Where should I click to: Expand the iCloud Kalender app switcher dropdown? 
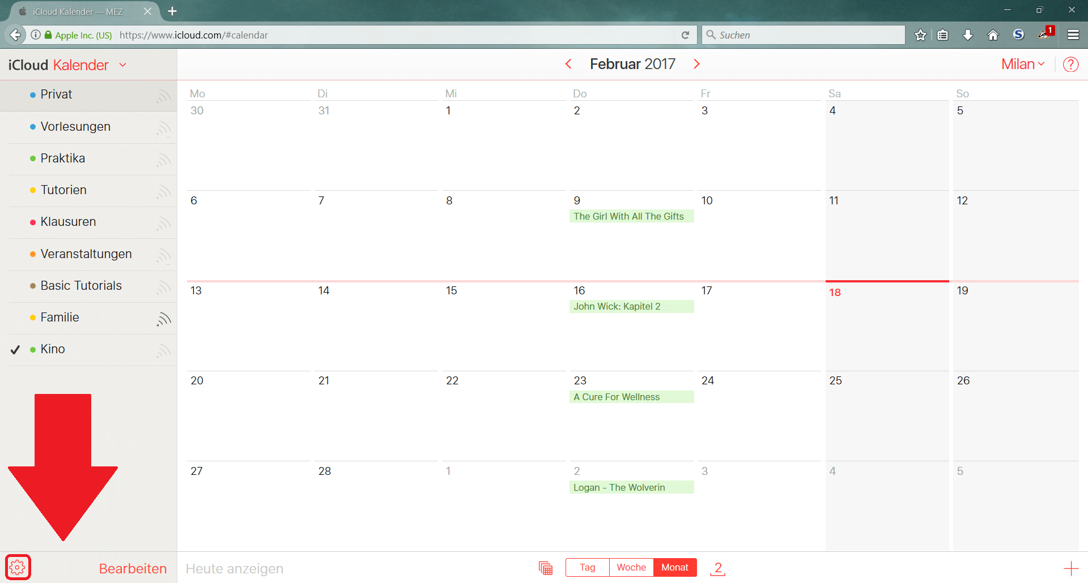pos(123,65)
